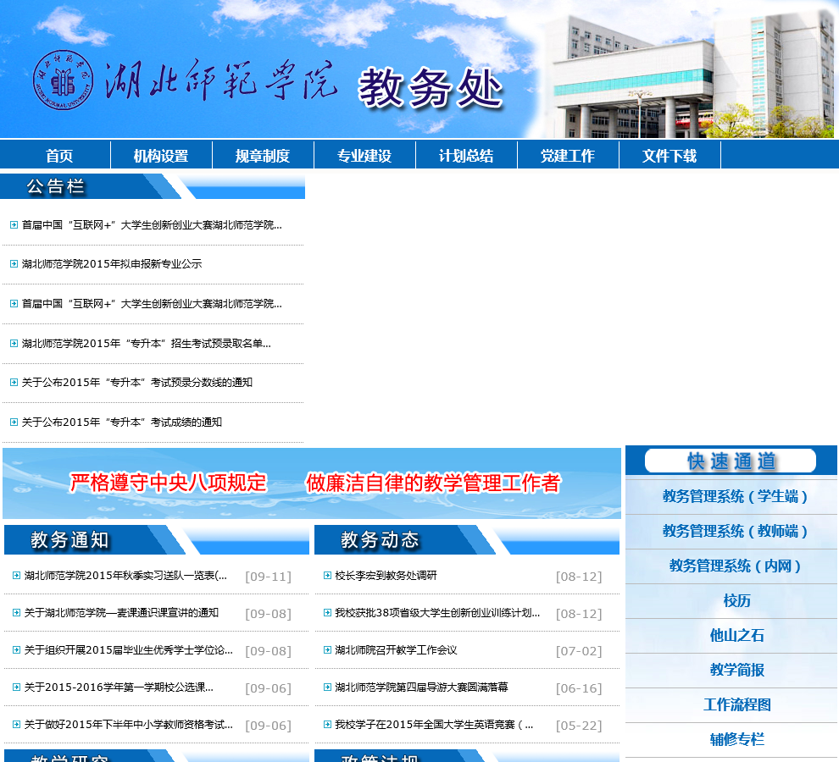Open the 计划总结 navigation item

[x=466, y=156]
